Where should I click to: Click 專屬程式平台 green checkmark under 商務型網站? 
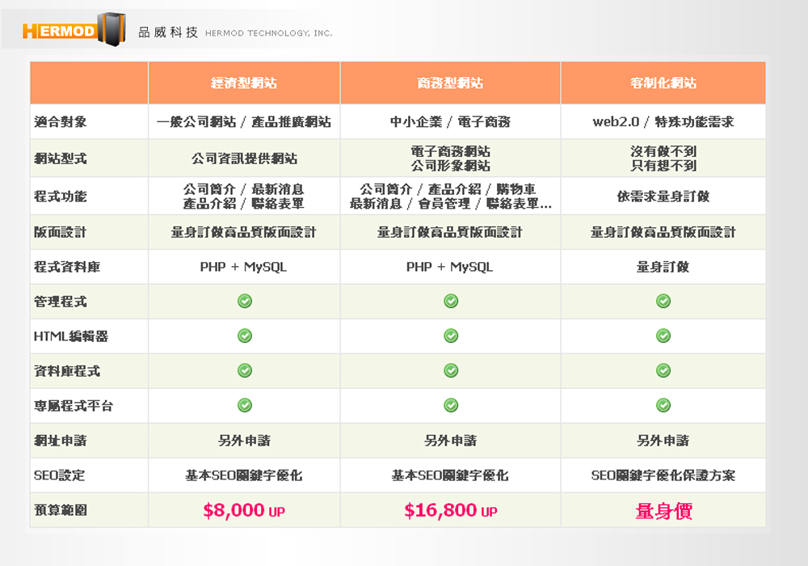coord(451,405)
